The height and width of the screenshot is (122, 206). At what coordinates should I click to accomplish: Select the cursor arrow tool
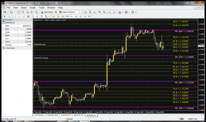click(5, 16)
